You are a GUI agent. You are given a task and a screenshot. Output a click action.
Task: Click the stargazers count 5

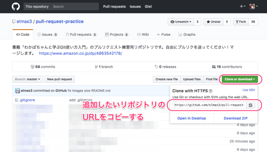tap(227, 22)
